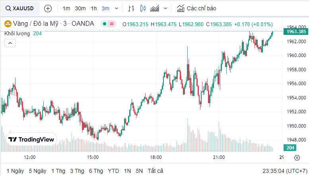Select the YTD date range
The image size is (309, 176).
[113, 171]
